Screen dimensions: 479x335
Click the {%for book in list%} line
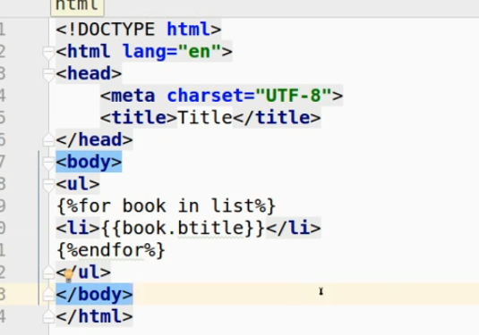(x=167, y=206)
